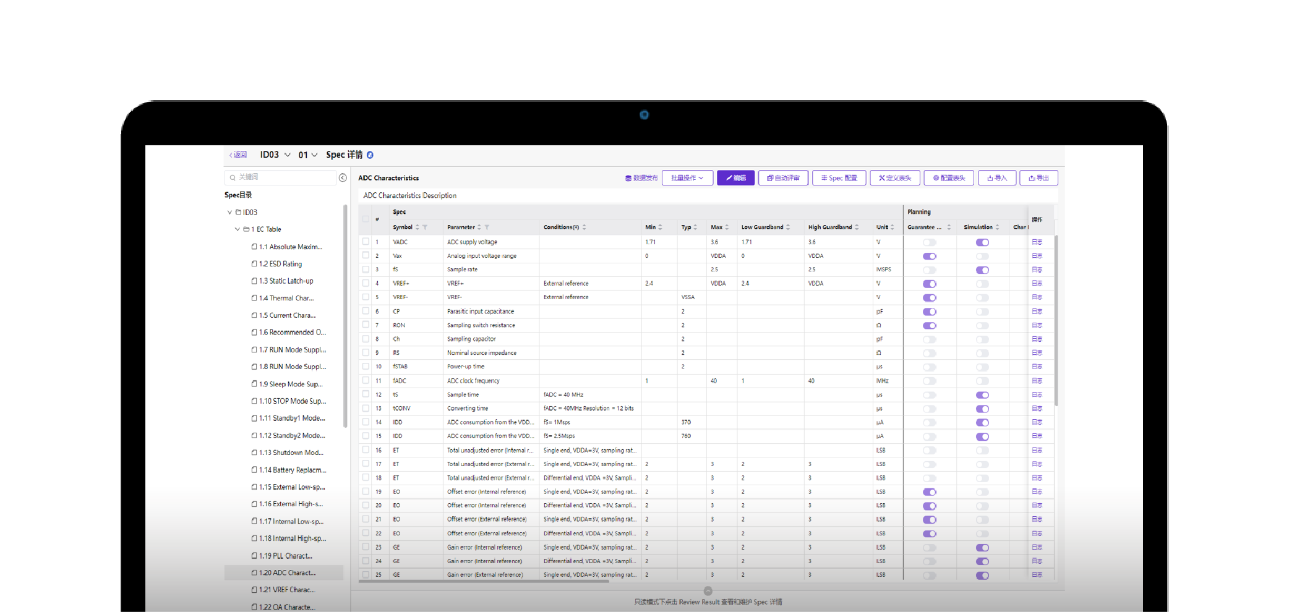Click the 关键词 keyword search field

tap(280, 177)
